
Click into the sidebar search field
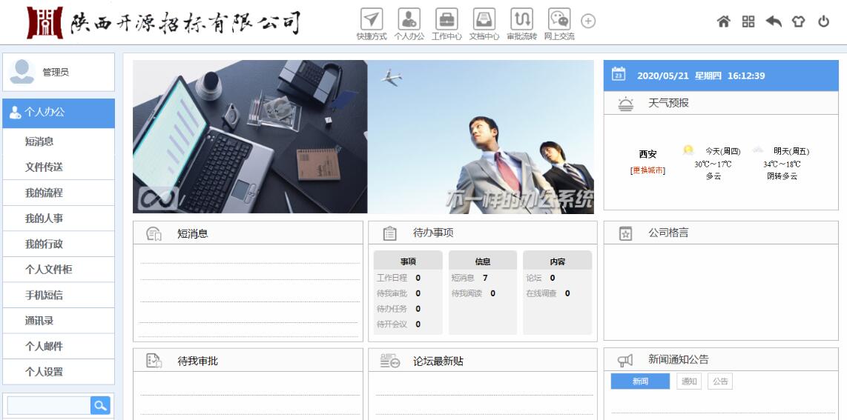(49, 405)
